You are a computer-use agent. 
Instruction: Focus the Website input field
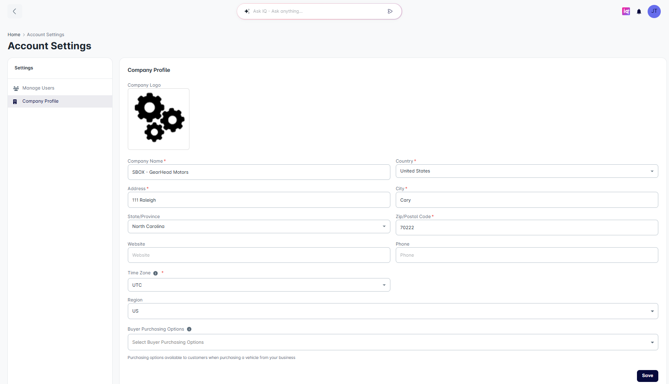(x=258, y=255)
